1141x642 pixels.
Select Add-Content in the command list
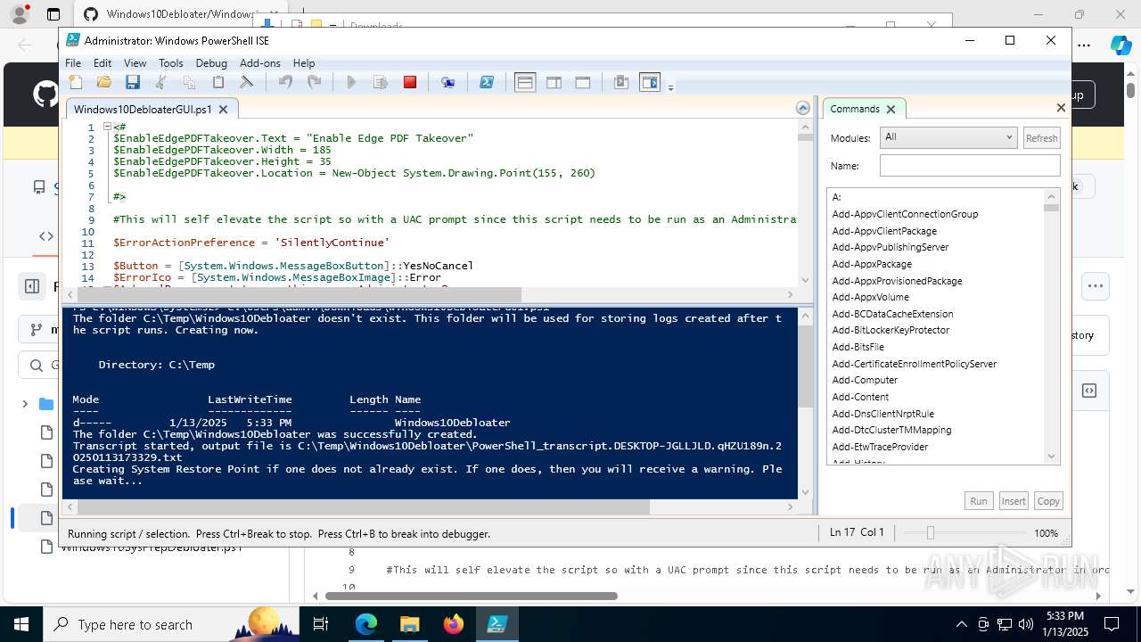[x=860, y=397]
